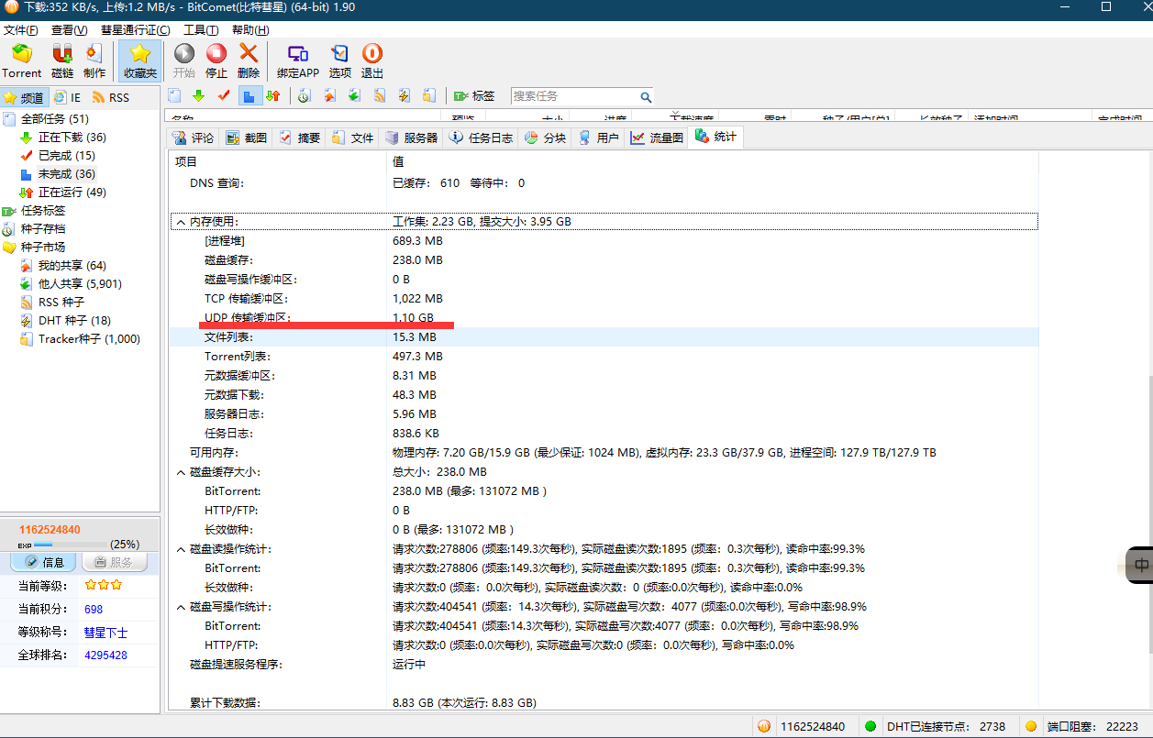1153x738 pixels.
Task: Open the 评论 comments tab
Action: pyautogui.click(x=194, y=138)
